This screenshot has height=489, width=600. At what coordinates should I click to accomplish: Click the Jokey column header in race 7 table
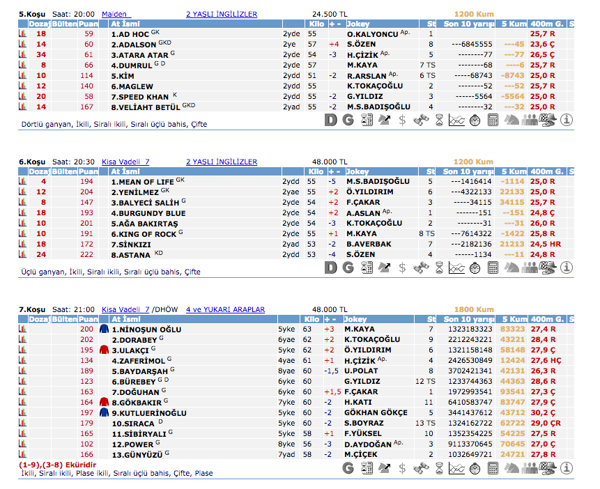(358, 319)
